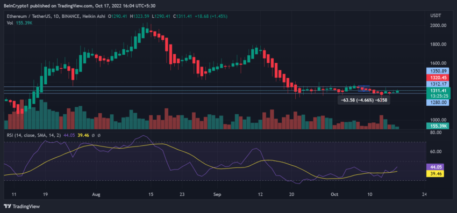457x213 pixels.
Task: Click the 2000.00 price scale label
Action: pos(438,26)
